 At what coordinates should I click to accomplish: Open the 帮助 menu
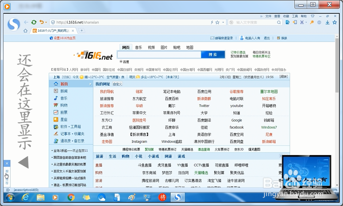[x=304, y=16]
